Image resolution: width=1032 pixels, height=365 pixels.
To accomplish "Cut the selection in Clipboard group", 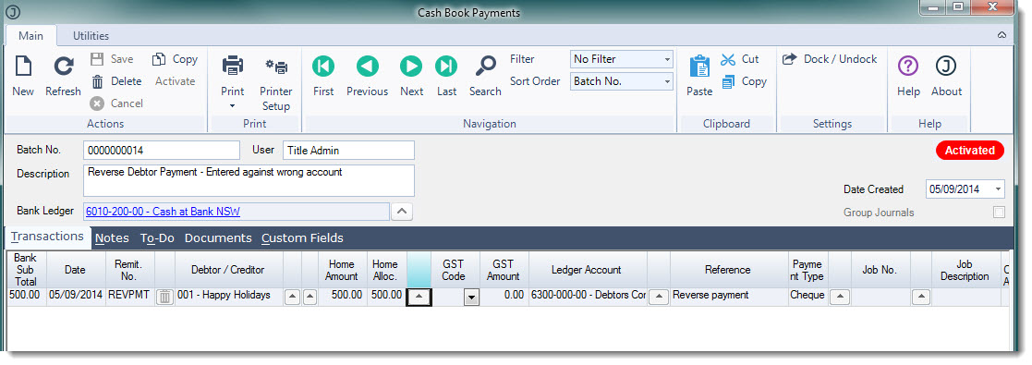I will [x=740, y=59].
